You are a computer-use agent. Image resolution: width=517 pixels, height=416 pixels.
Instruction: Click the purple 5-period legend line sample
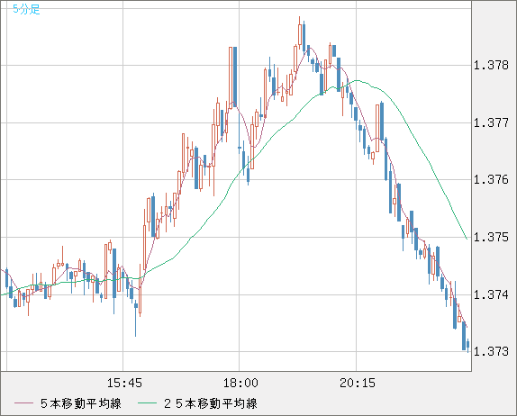23,403
